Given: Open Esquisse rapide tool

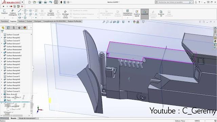Looking at the screenshot, I should tap(137, 14).
